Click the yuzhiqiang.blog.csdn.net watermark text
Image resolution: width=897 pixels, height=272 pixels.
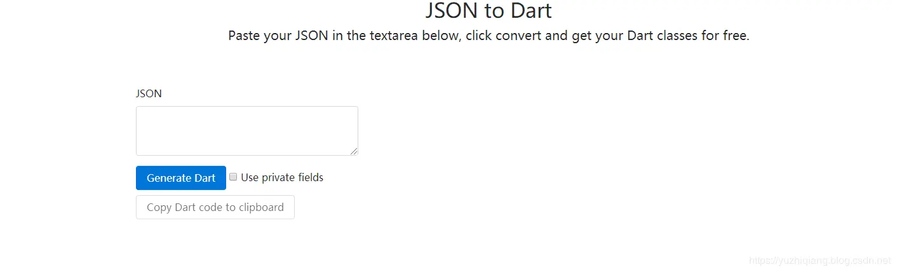820,261
